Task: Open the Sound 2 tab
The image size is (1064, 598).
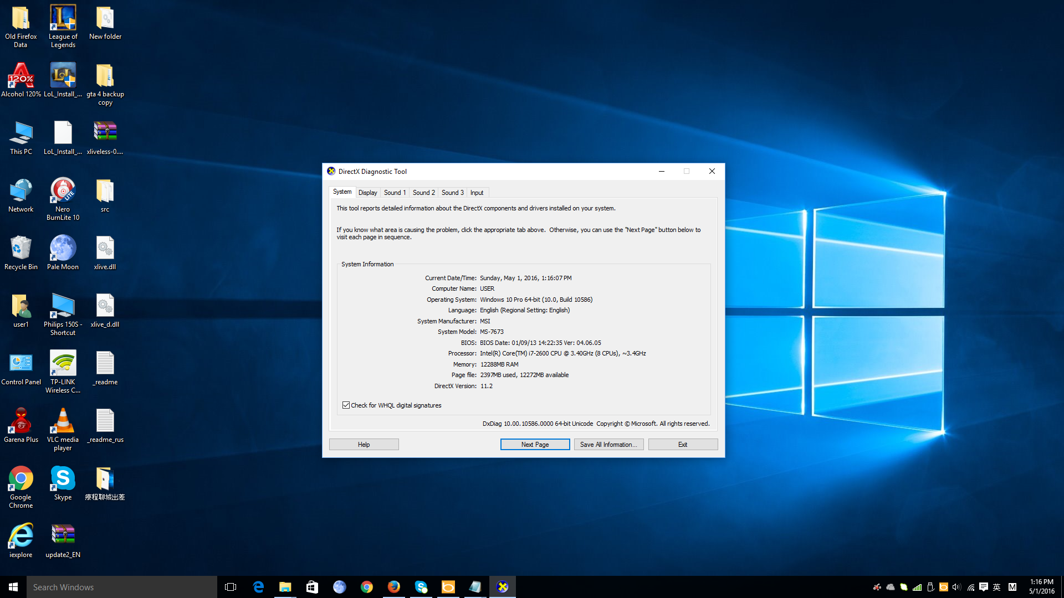Action: click(423, 193)
